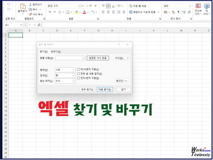Open number format dialog launcher (표시 형식)
The image size is (213, 160).
point(191,19)
